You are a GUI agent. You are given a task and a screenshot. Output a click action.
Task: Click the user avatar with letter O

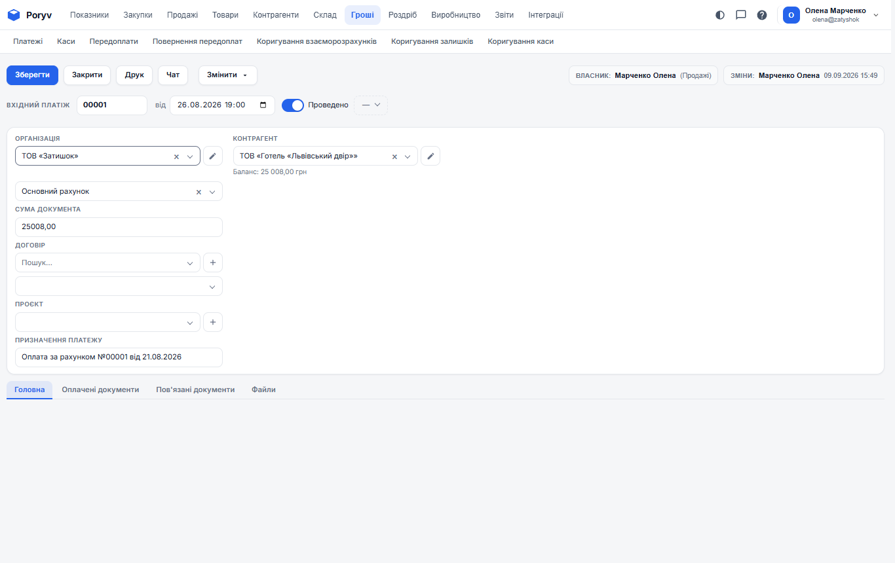pyautogui.click(x=791, y=15)
